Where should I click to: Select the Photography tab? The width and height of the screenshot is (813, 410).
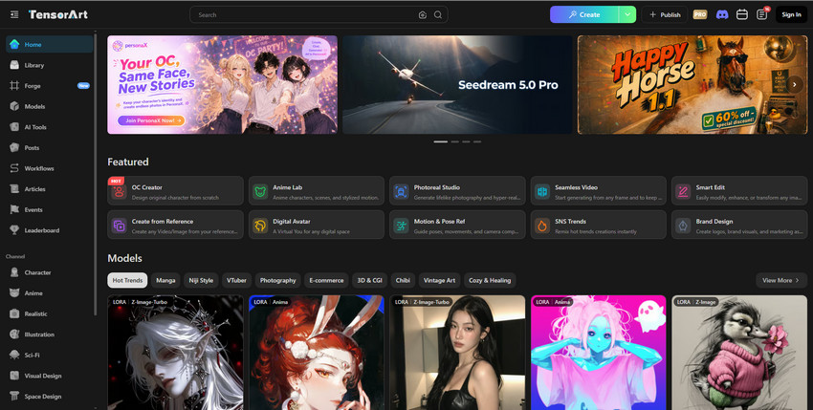[x=278, y=280]
